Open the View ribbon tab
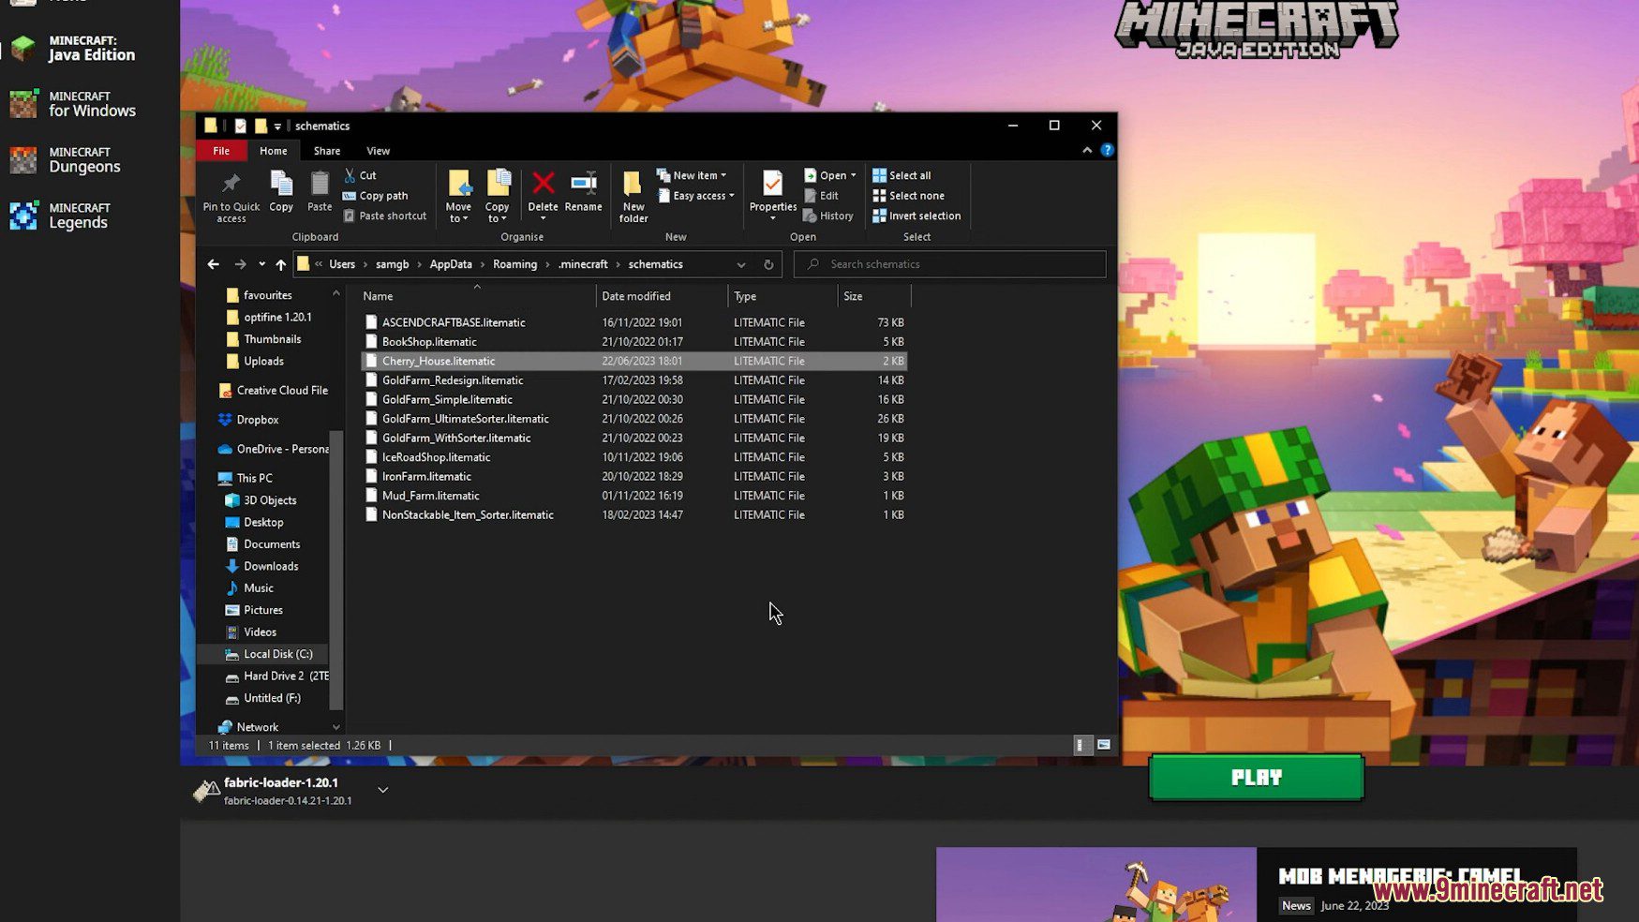This screenshot has height=922, width=1639. click(x=378, y=151)
